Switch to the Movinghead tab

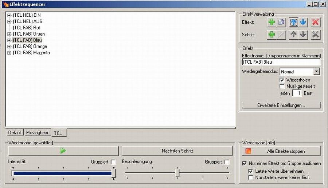(x=38, y=133)
